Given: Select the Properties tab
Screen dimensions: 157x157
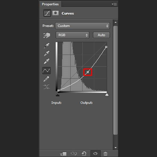Looking at the screenshot, I should pyautogui.click(x=50, y=4).
